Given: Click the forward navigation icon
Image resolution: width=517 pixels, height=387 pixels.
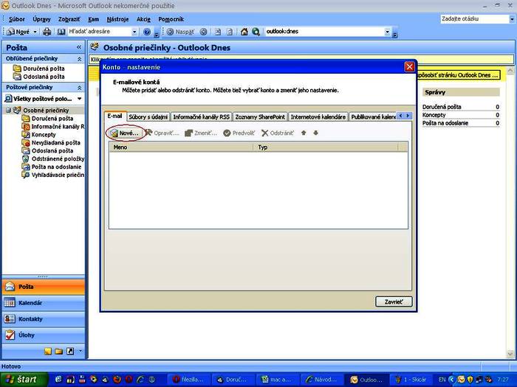Looking at the screenshot, I should click(204, 32).
